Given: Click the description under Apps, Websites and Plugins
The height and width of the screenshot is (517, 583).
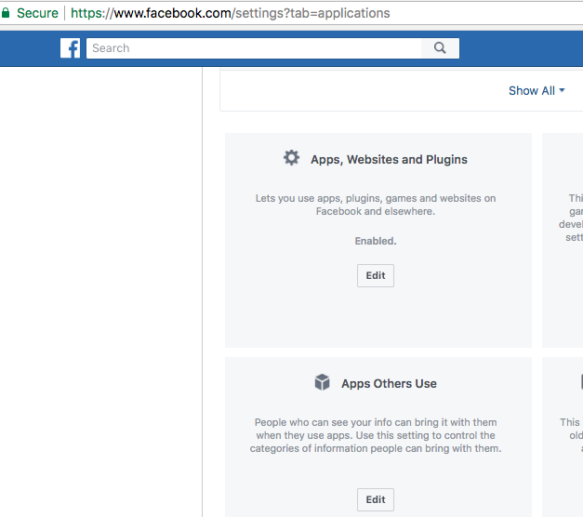Looking at the screenshot, I should point(376,205).
